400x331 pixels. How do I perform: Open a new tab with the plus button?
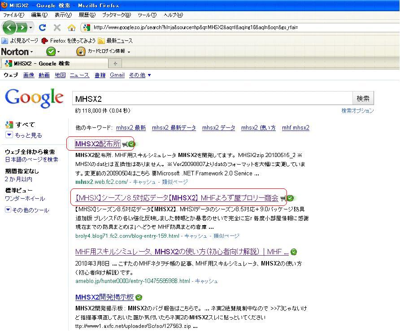click(x=115, y=64)
